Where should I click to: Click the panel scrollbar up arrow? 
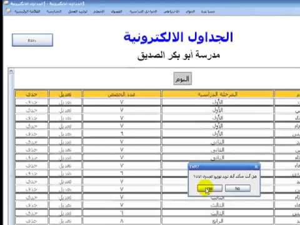[11, 72]
